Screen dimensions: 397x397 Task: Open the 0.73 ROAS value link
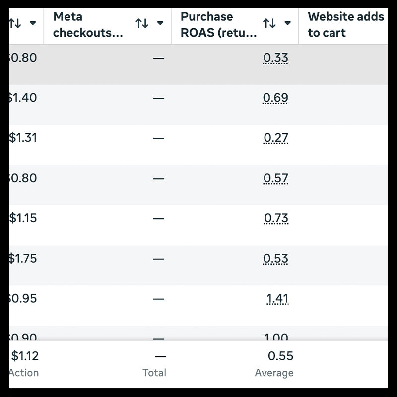pyautogui.click(x=275, y=219)
